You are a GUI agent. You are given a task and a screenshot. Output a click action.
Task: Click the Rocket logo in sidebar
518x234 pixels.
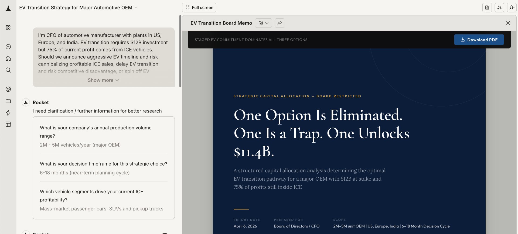point(8,8)
